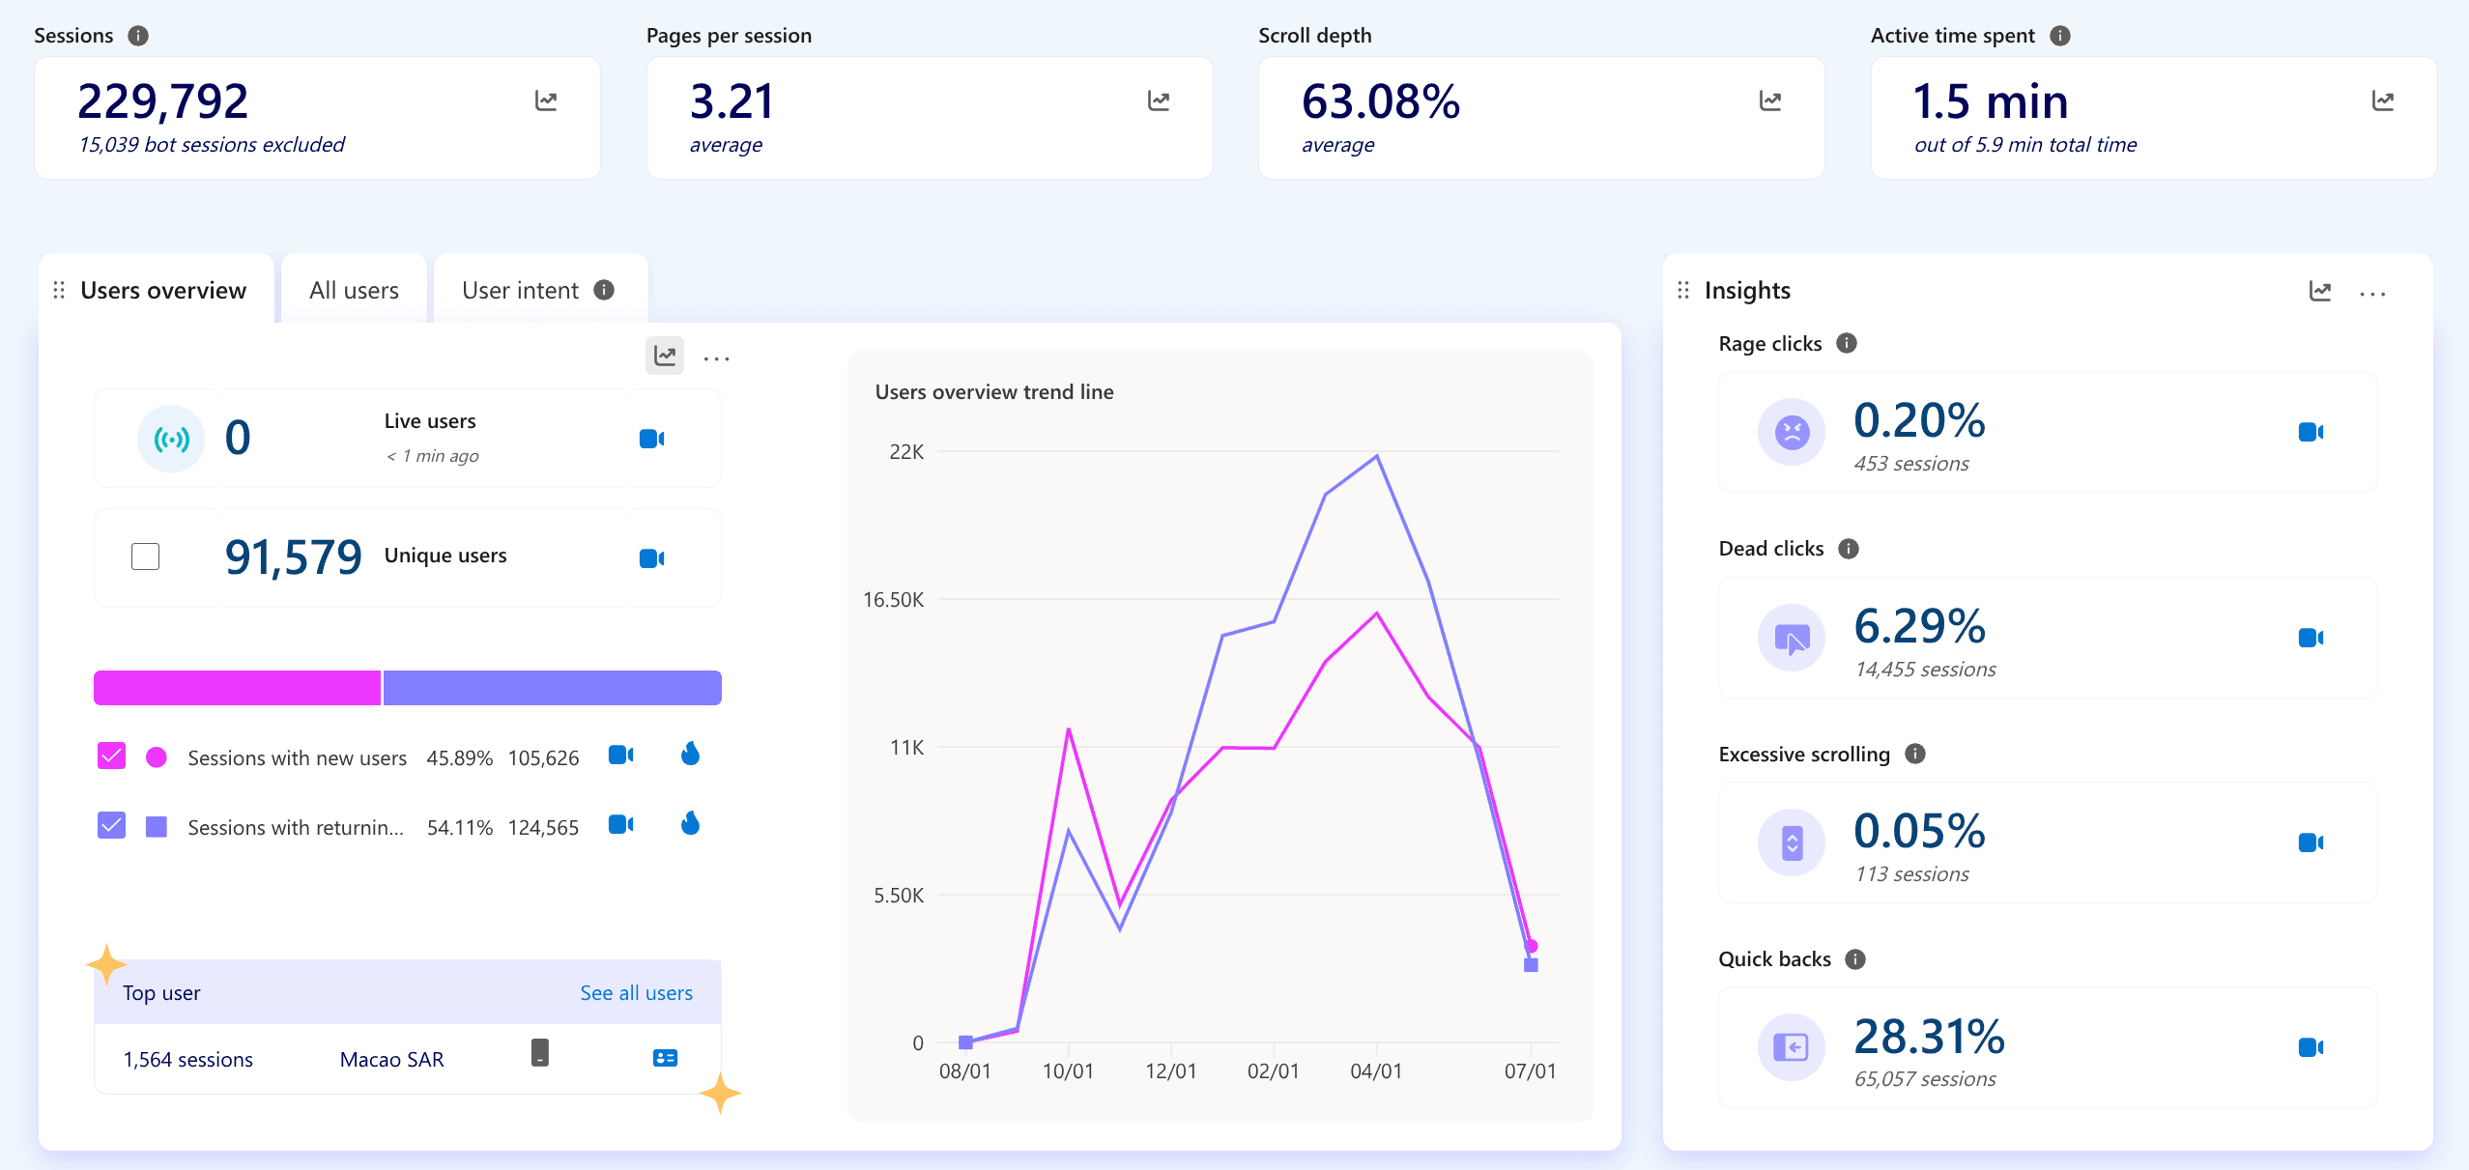
Task: Click the 65,057 sessions text
Action: 1925,1079
